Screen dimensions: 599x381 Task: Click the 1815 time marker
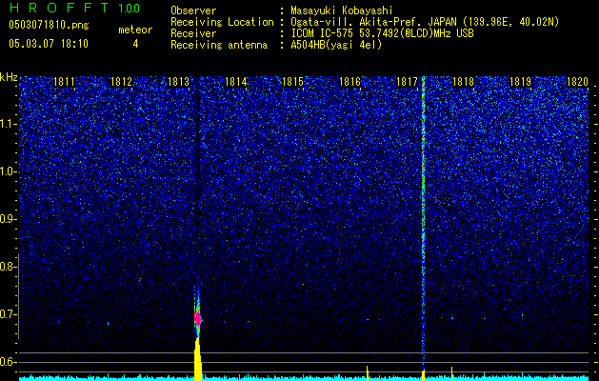(292, 82)
